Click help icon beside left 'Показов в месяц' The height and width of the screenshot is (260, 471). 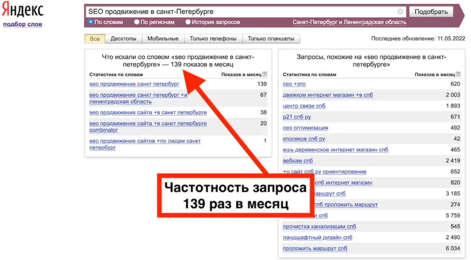[265, 74]
